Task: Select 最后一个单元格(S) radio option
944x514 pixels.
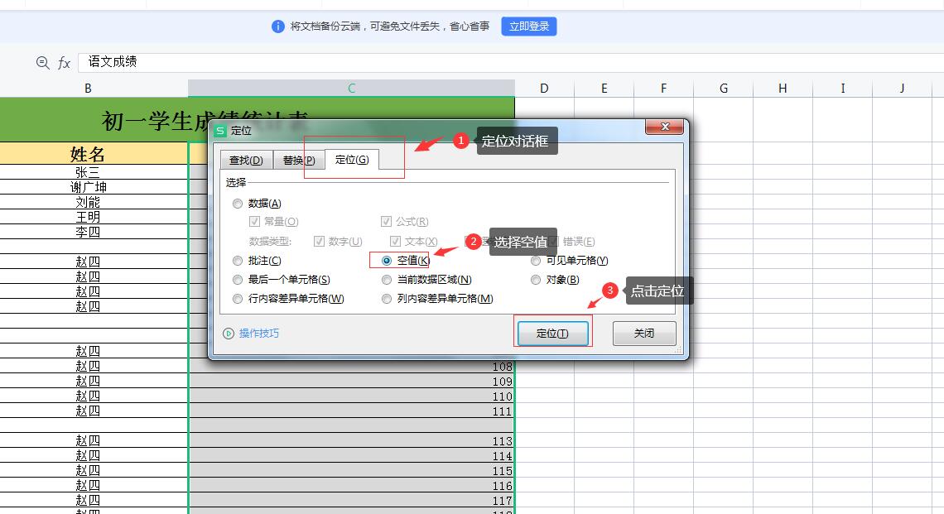Action: 238,280
